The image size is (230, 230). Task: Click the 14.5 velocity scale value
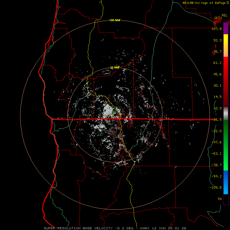click(217, 97)
